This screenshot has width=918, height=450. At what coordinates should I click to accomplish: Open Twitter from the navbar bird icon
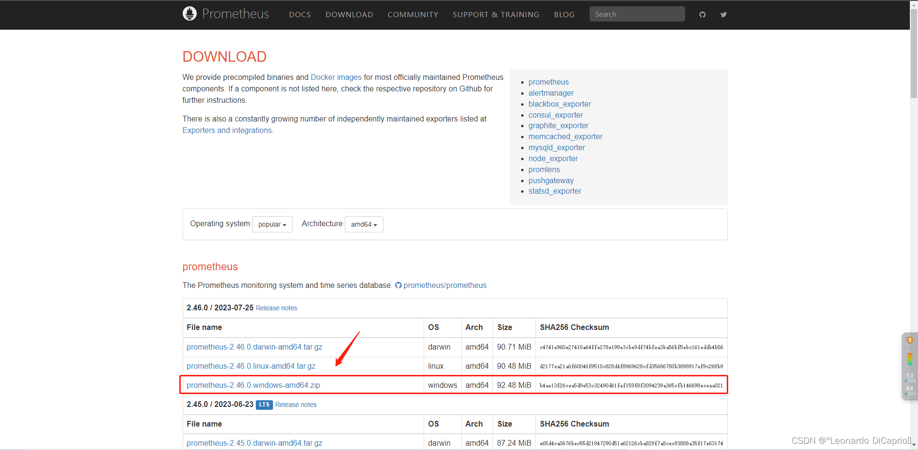(723, 14)
